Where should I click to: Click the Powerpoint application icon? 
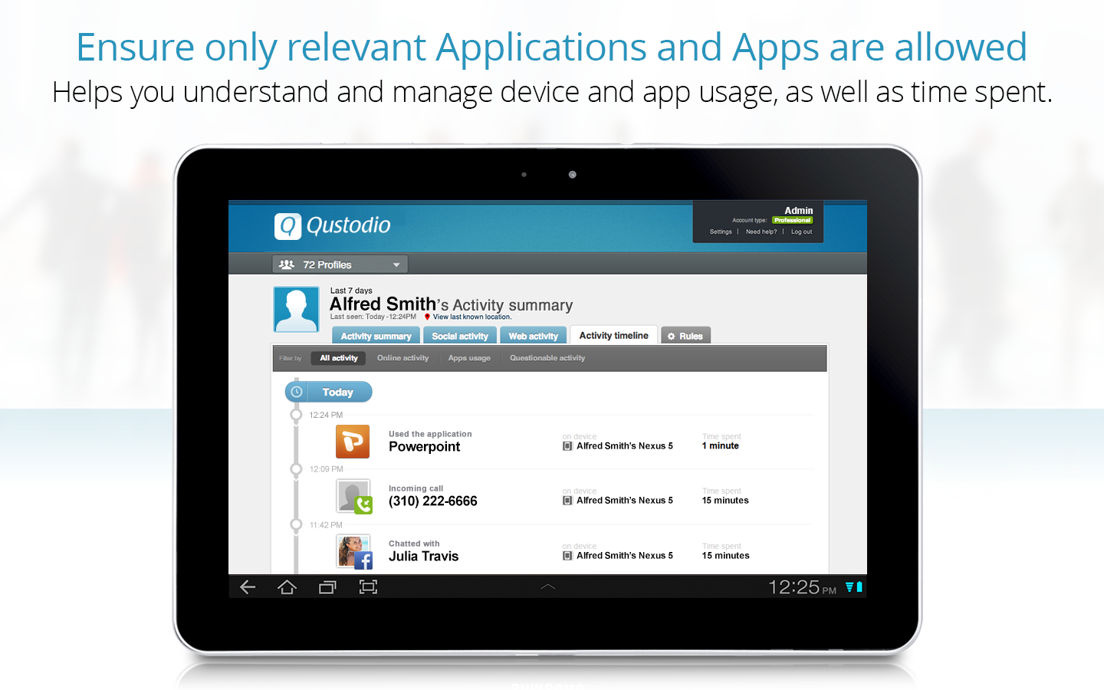tap(353, 442)
